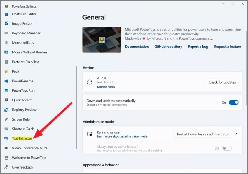Click the PowerToys Run icon
Screen dimensions: 248x174
6,90
